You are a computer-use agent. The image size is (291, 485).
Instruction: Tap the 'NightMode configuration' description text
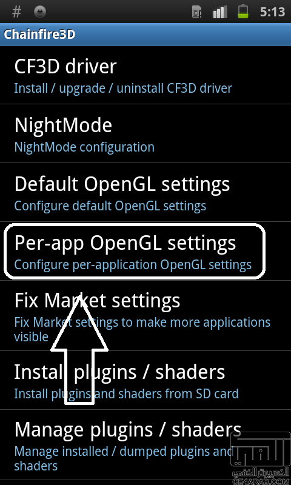(84, 147)
